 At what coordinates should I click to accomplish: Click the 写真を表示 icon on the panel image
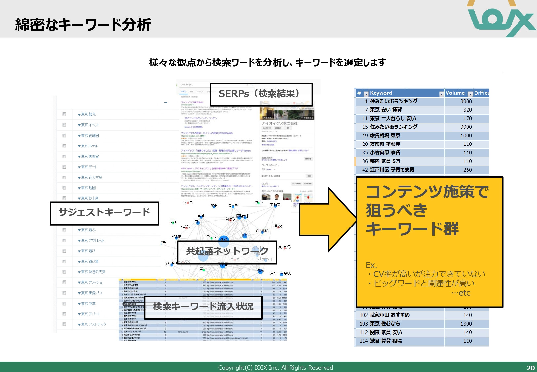[269, 118]
